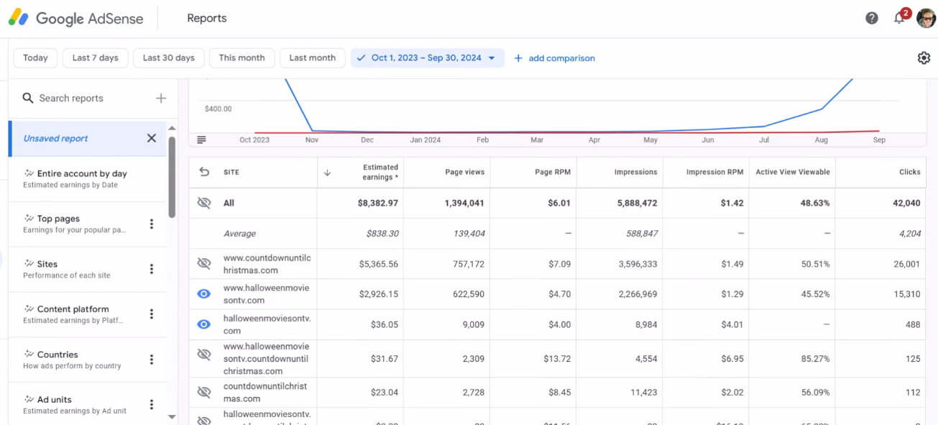Sort by Active View Viewable header
The image size is (938, 425).
pos(792,173)
